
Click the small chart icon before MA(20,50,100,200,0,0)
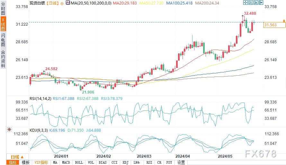(x=68, y=3)
